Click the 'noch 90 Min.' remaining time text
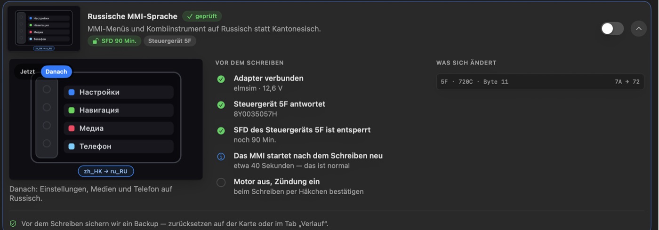Image resolution: width=659 pixels, height=230 pixels. (255, 140)
